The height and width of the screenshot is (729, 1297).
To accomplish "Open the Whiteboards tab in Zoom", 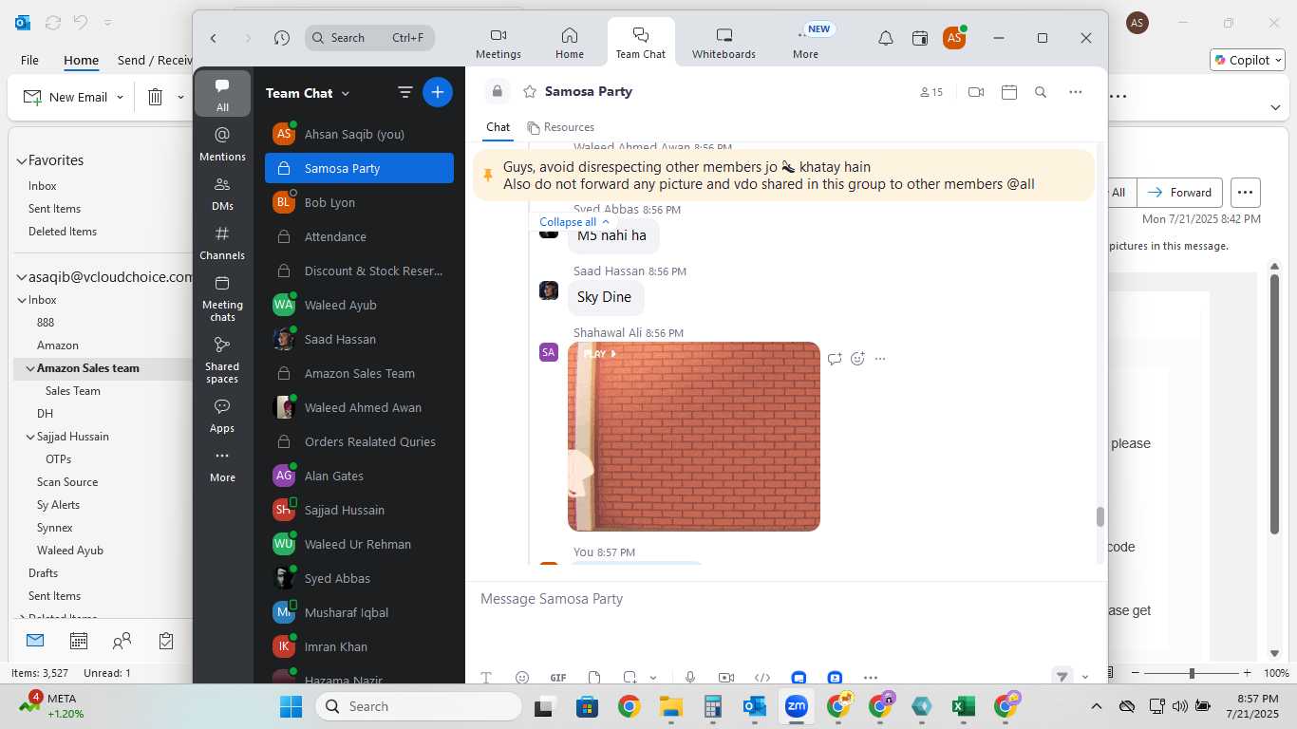I will point(724,44).
